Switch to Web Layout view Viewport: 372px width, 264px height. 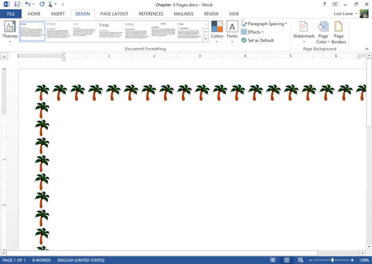tap(300, 261)
